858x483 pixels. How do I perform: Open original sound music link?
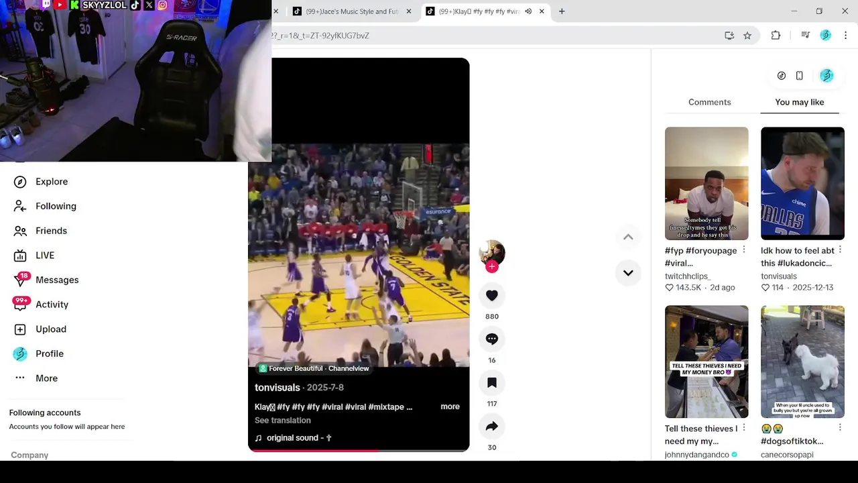click(294, 438)
